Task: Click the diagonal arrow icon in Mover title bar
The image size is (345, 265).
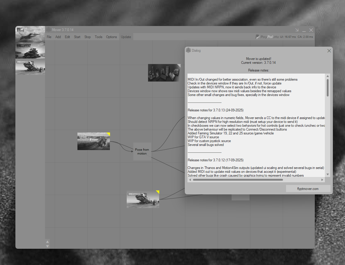Action: pyautogui.click(x=297, y=30)
